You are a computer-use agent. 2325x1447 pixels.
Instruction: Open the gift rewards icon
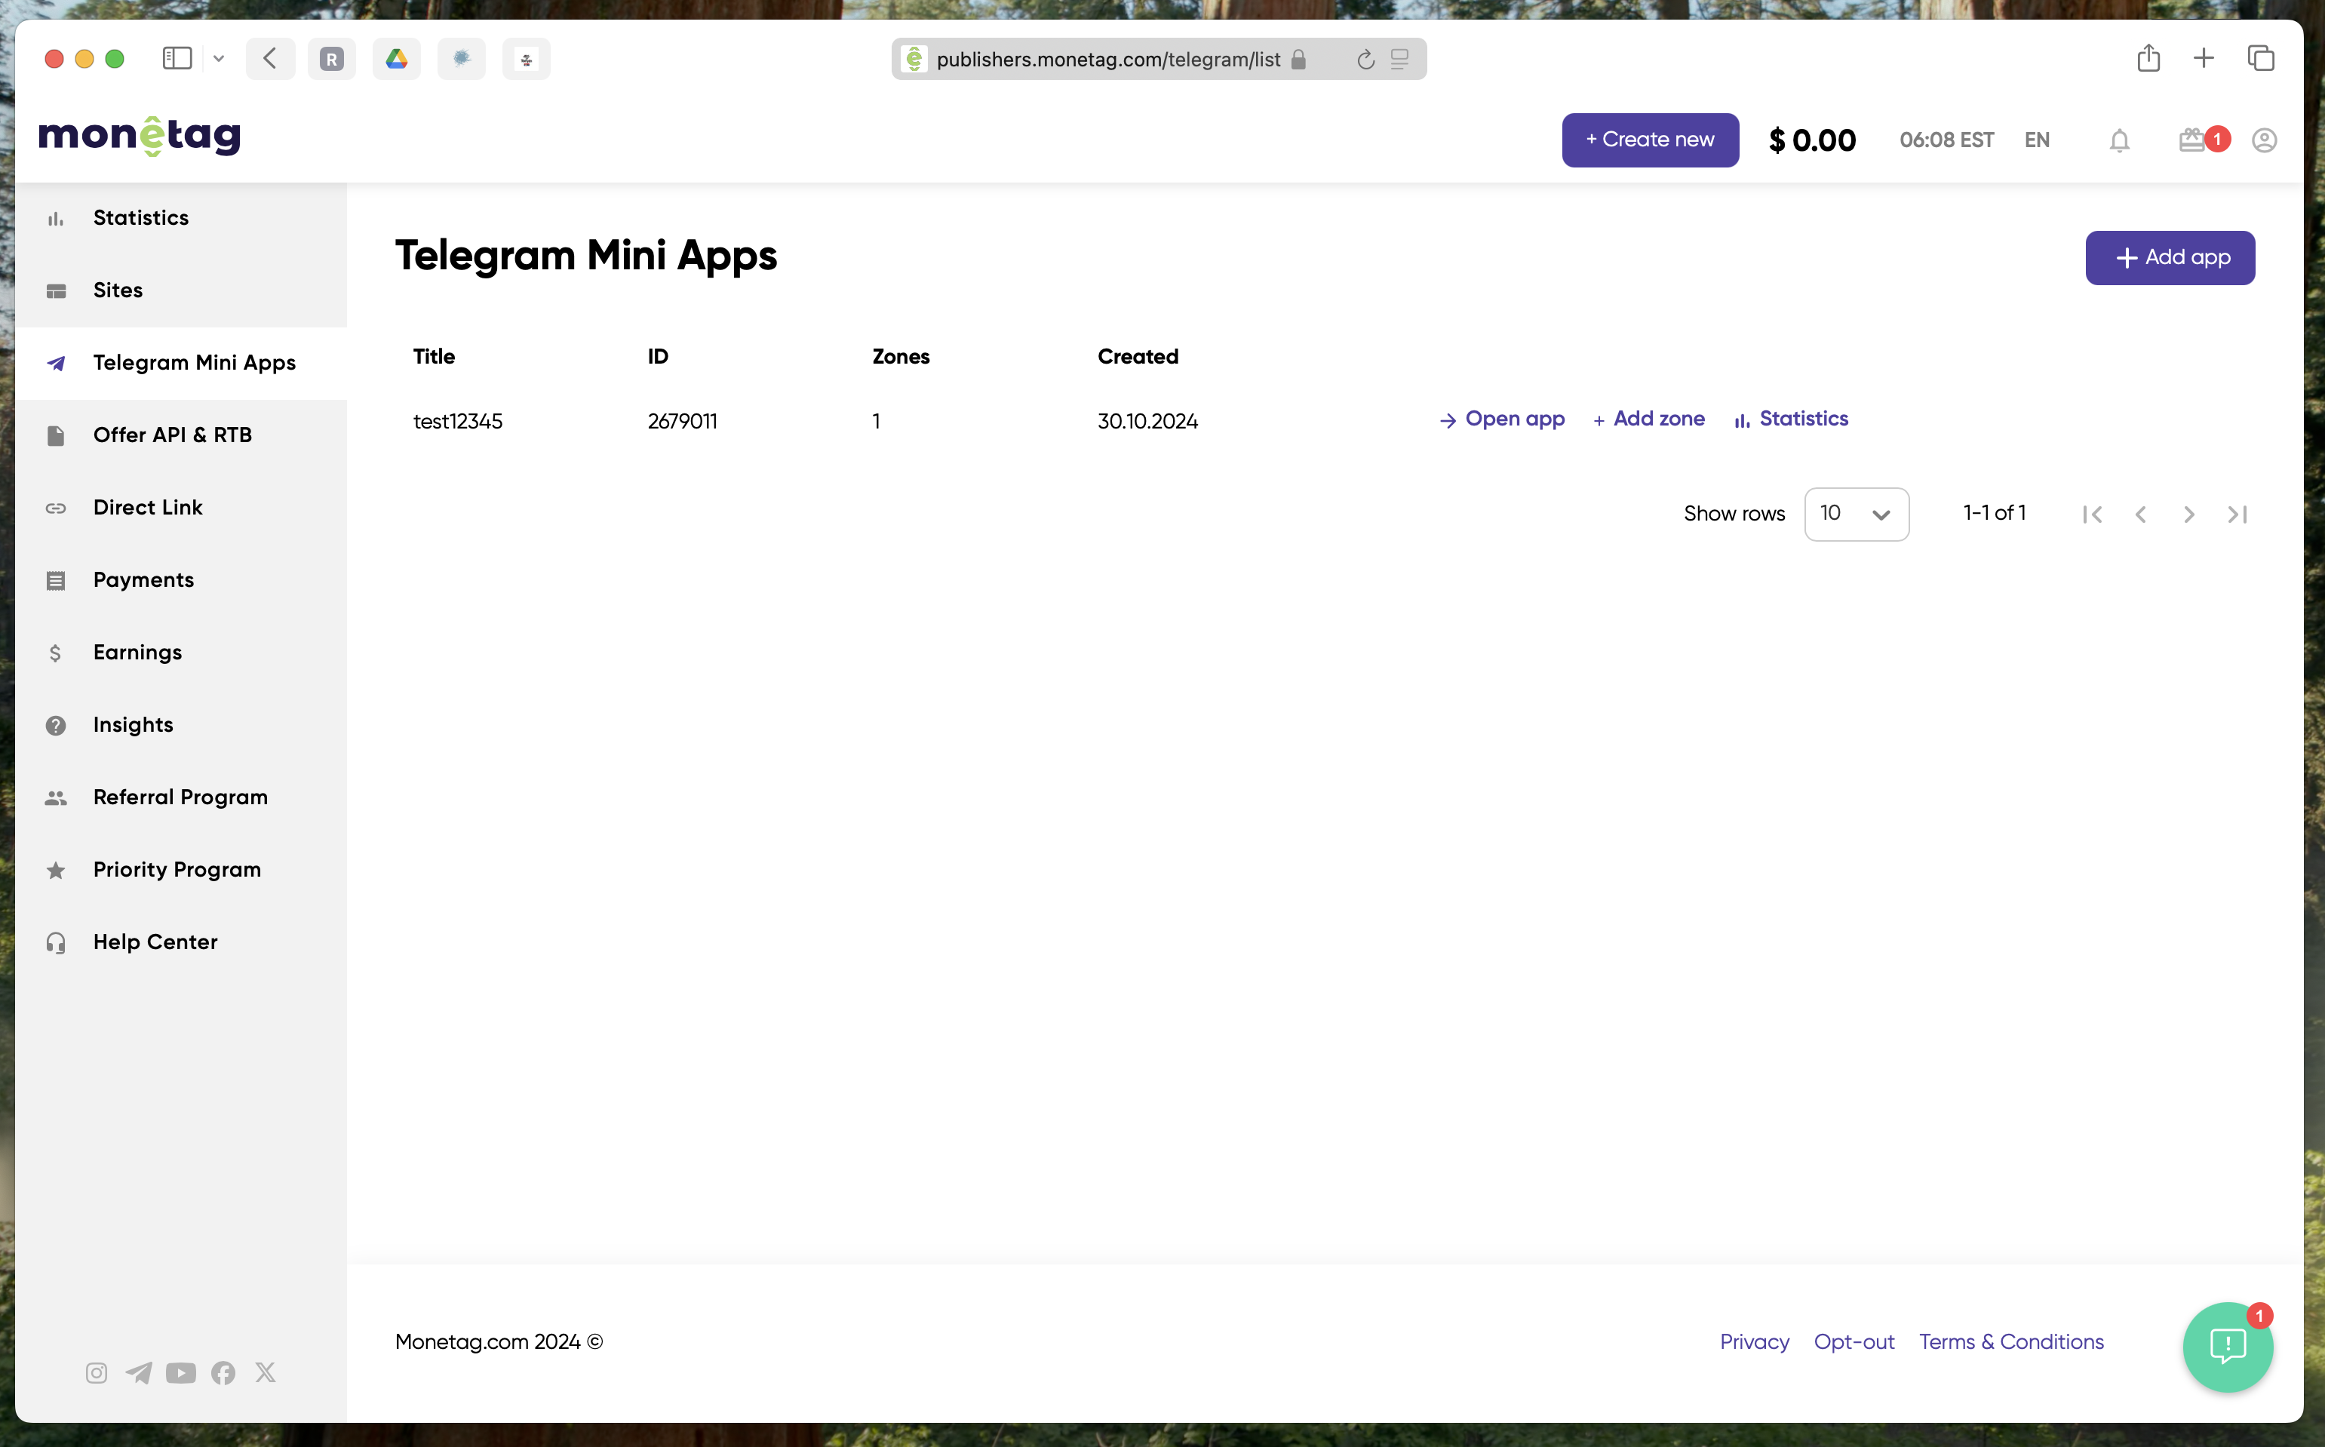2192,140
